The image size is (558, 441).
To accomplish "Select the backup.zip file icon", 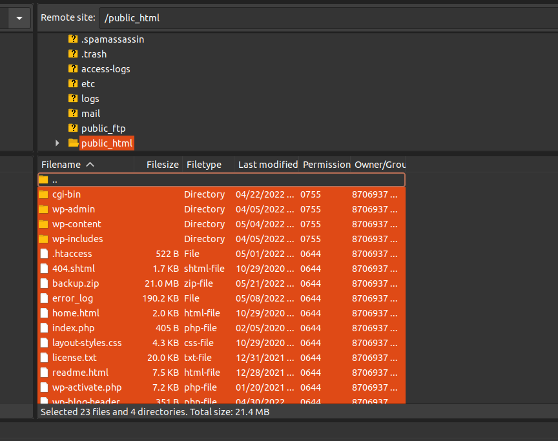I will 43,283.
